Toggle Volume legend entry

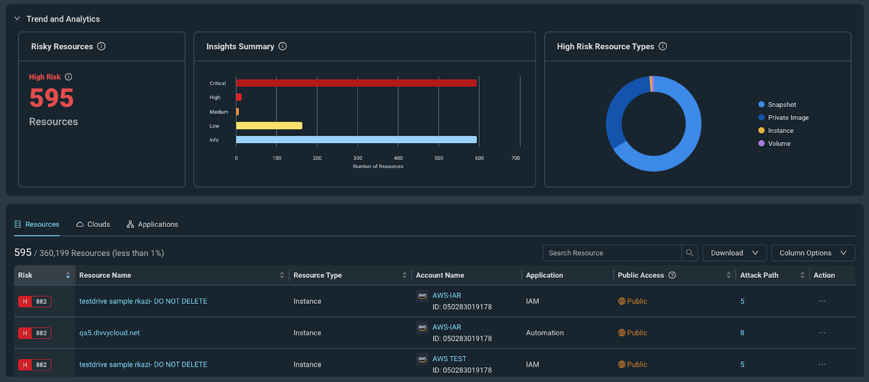click(x=774, y=144)
